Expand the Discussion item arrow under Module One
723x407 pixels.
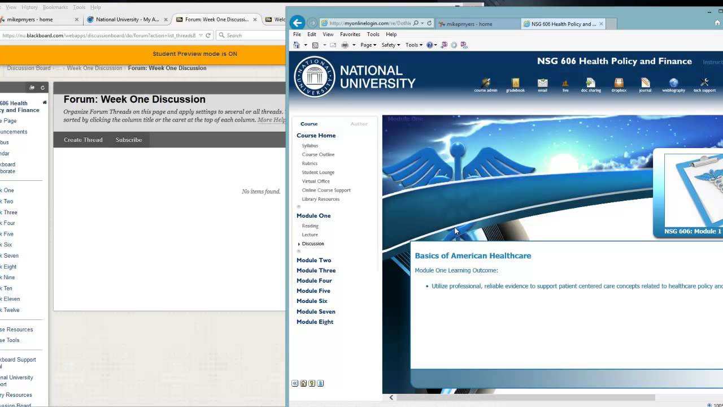299,244
